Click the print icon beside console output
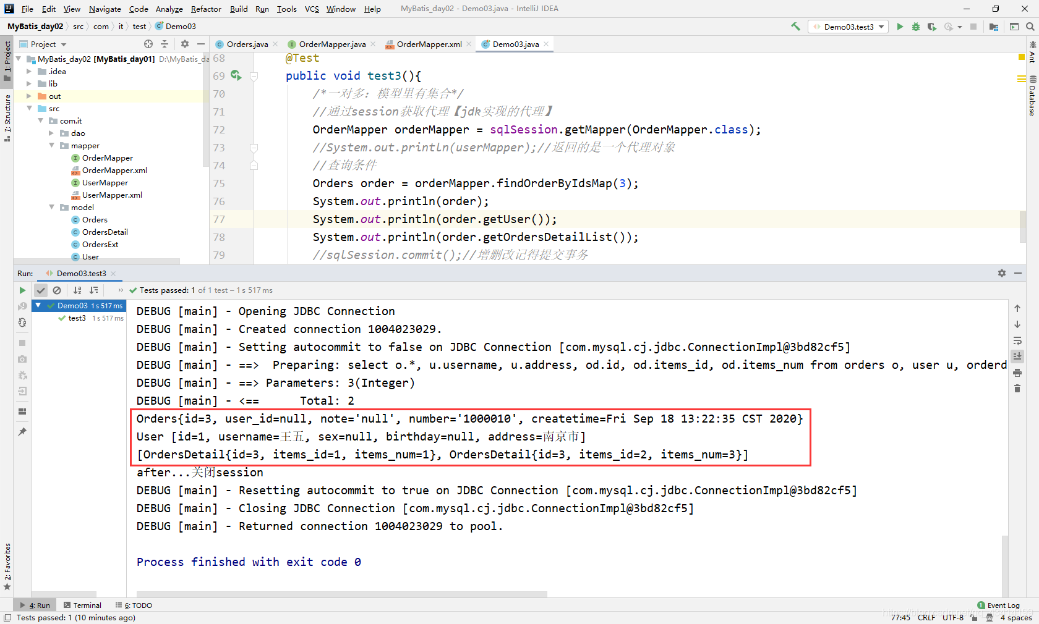The height and width of the screenshot is (624, 1039). pyautogui.click(x=1017, y=373)
